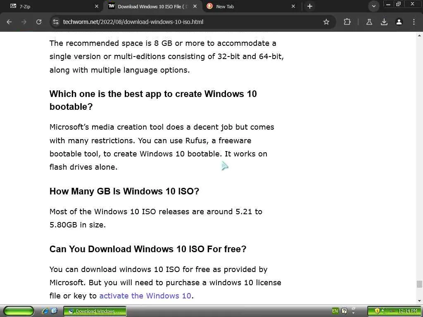Screen dimensions: 423x317
Task: Open the security shield tray icon
Action: pos(377,311)
